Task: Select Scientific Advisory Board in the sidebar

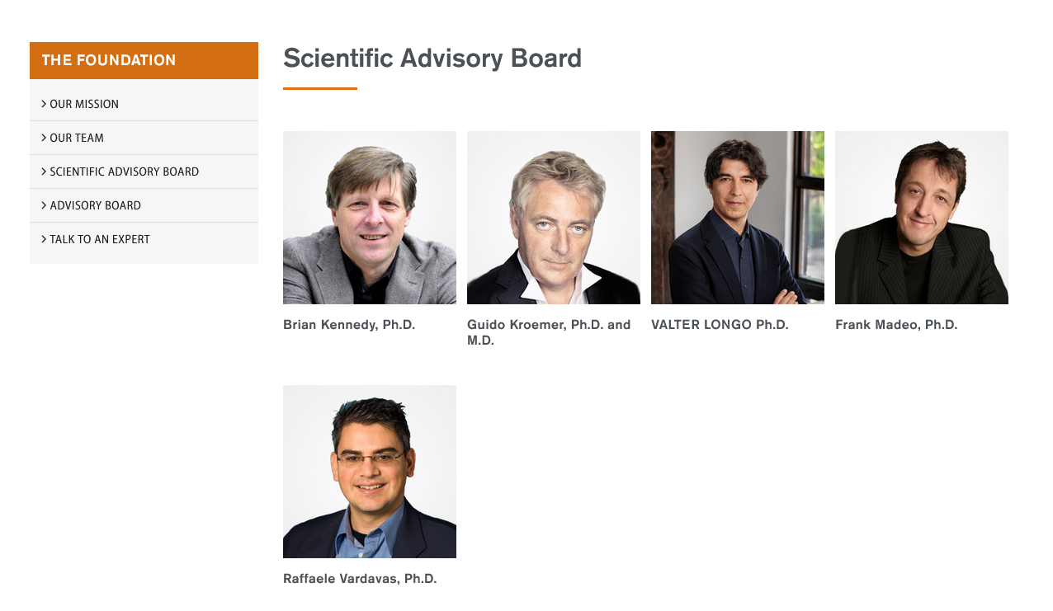Action: pyautogui.click(x=124, y=172)
